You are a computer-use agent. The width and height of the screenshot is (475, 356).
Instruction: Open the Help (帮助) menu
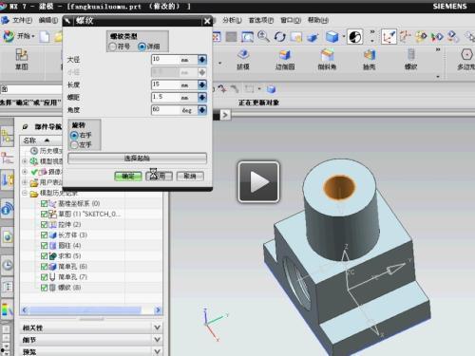(318, 20)
